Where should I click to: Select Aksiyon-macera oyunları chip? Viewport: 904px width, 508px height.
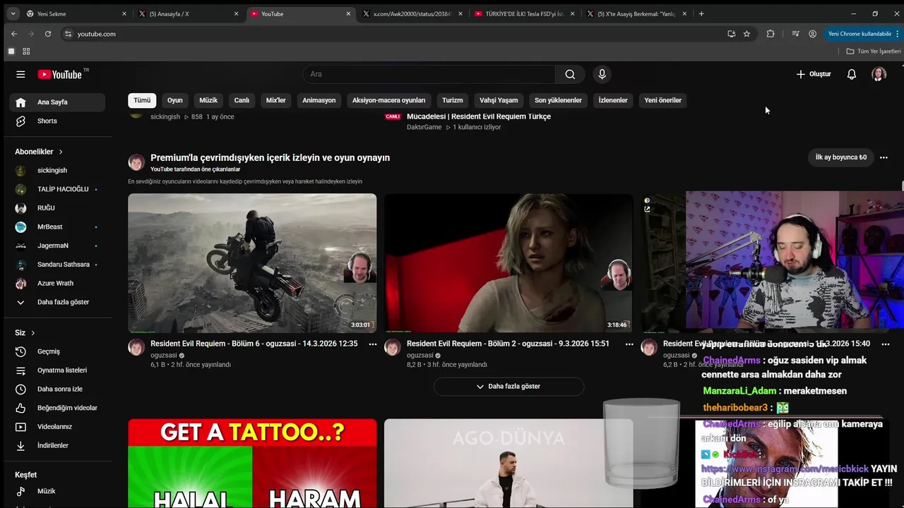pos(389,100)
